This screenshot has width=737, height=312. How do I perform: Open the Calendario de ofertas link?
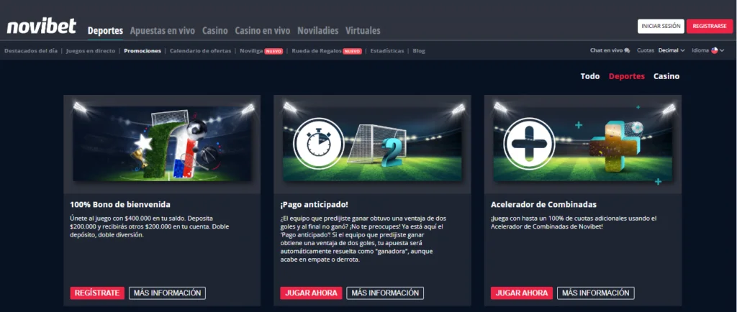point(200,50)
